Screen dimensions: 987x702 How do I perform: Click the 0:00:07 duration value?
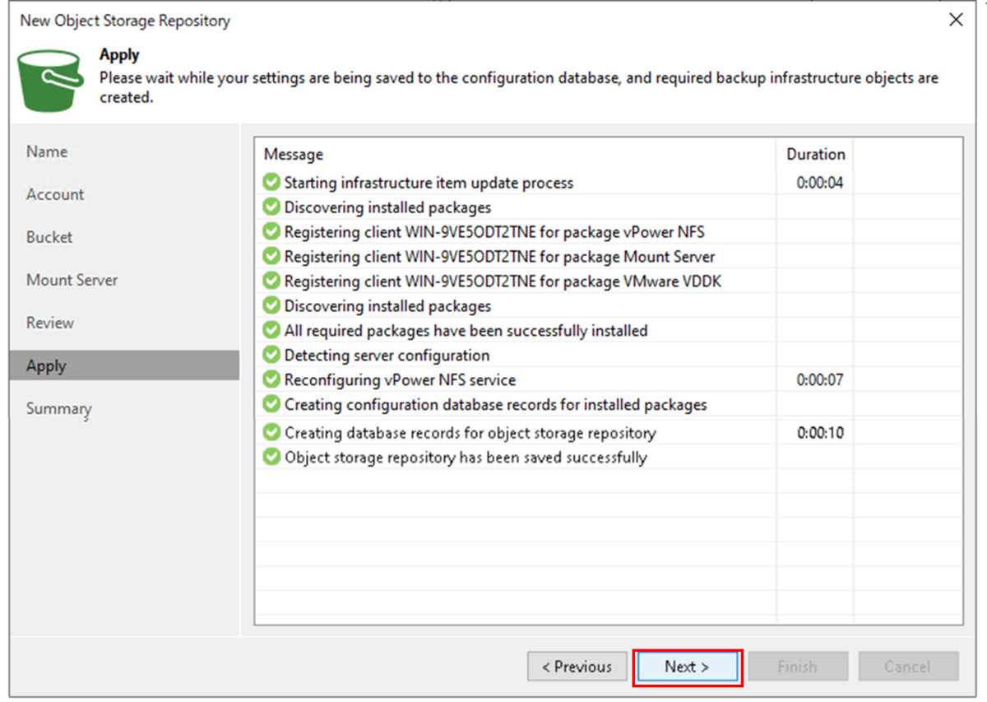coord(820,380)
